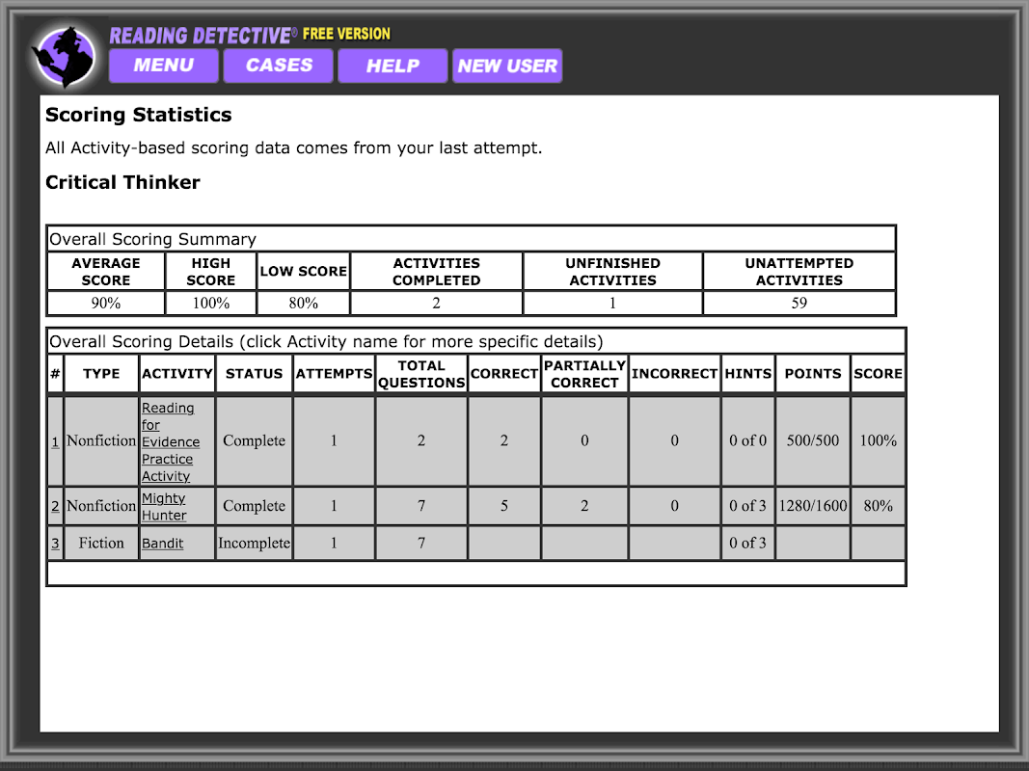Open the HELP section
This screenshot has height=771, width=1029.
pyautogui.click(x=393, y=66)
